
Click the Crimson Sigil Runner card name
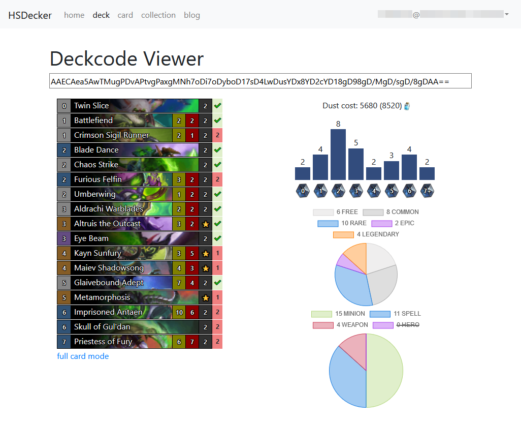(112, 135)
